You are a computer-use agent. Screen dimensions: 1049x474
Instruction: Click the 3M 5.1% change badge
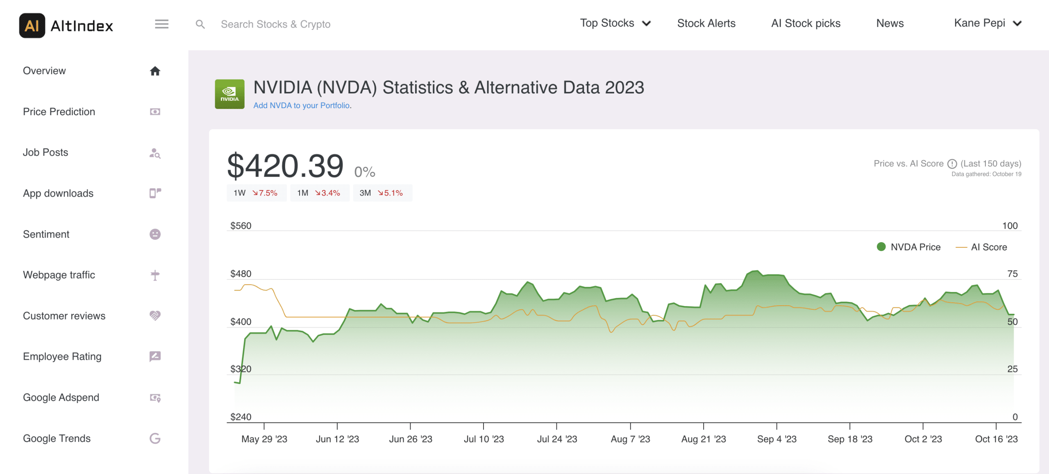[x=382, y=193]
